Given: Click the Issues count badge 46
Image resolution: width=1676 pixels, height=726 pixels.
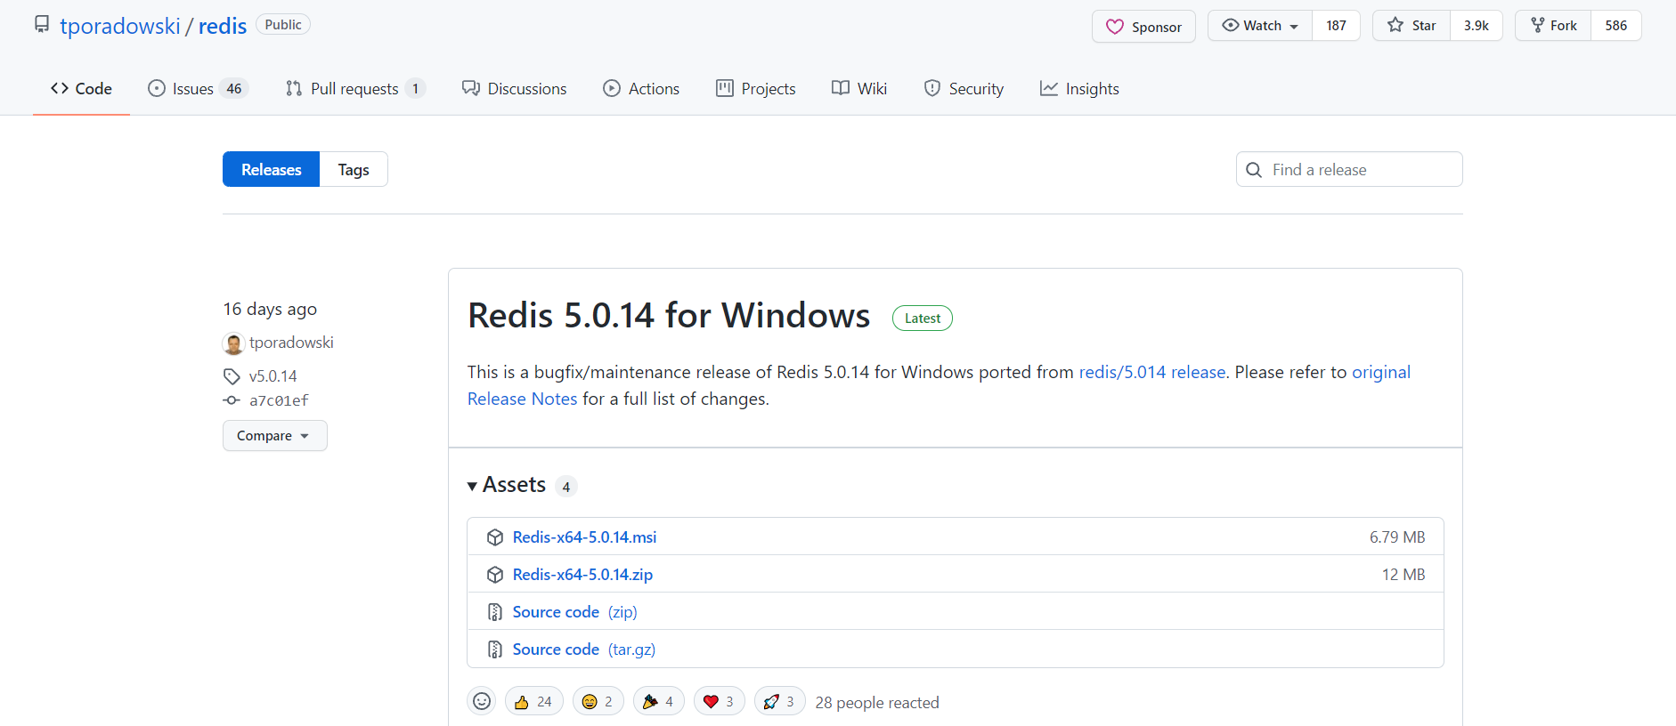Looking at the screenshot, I should coord(234,89).
